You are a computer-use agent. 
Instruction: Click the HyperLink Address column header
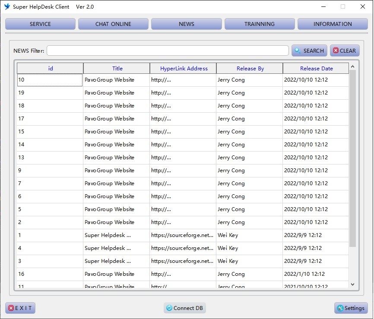pyautogui.click(x=184, y=69)
